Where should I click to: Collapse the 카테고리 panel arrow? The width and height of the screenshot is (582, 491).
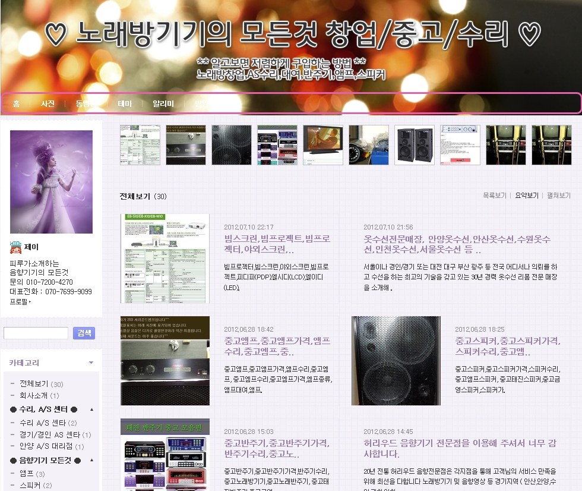click(x=91, y=363)
